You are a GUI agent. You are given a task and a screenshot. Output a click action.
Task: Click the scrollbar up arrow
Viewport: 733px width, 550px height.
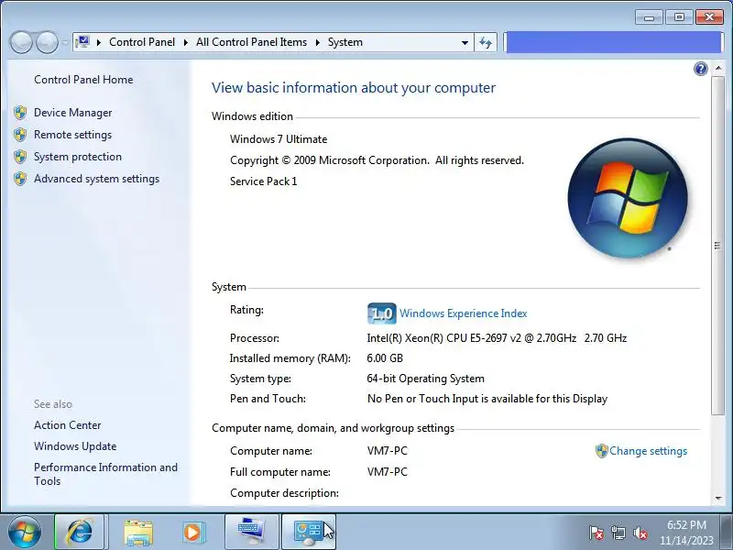pos(718,69)
